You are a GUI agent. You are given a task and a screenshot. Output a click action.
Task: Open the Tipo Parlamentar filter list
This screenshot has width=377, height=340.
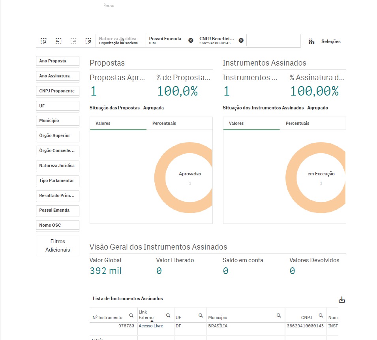(x=58, y=180)
